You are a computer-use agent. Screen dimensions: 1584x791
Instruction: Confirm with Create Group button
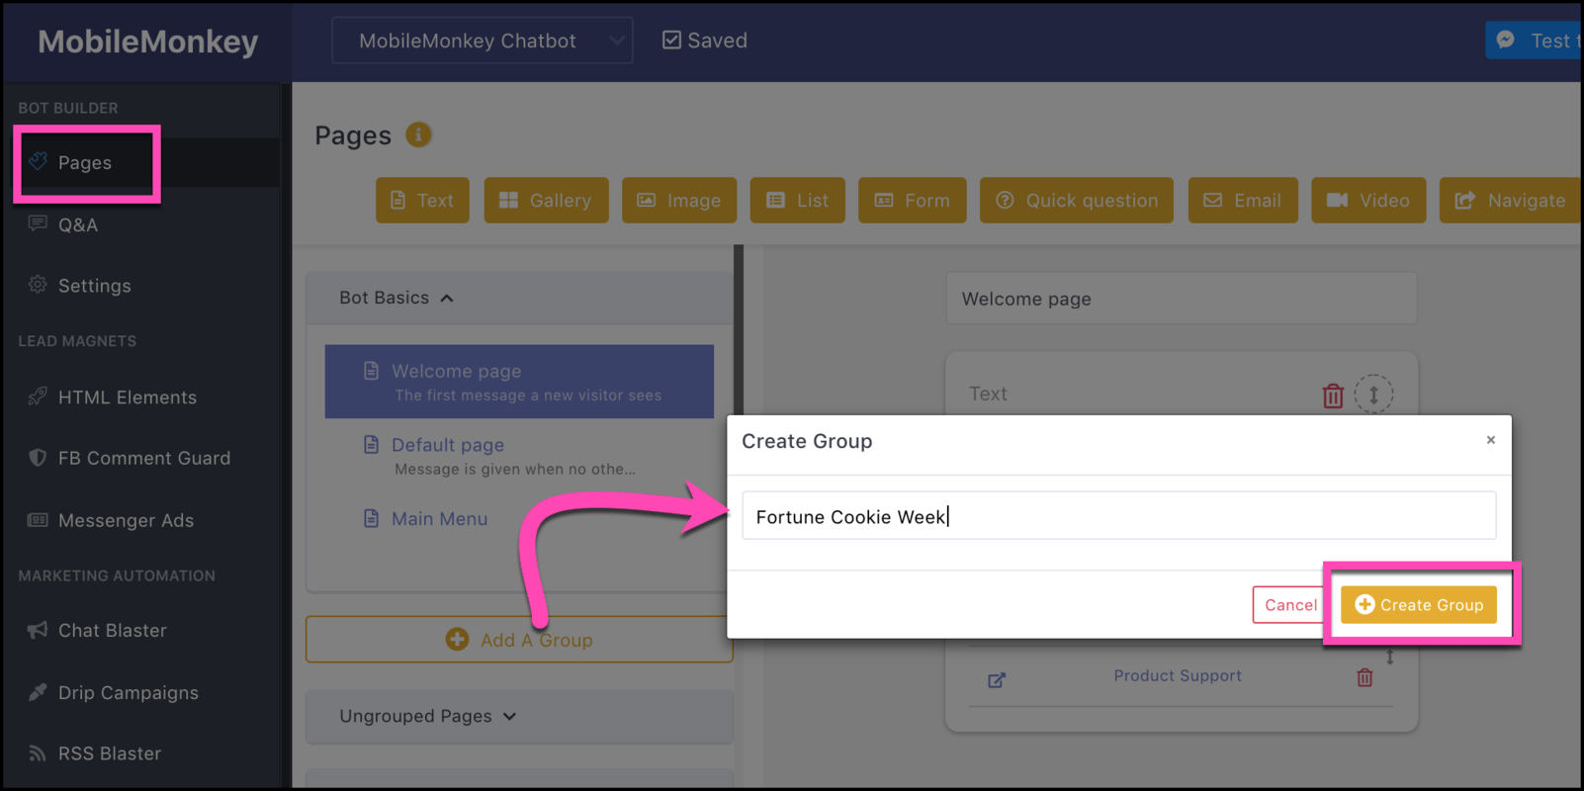[1419, 605]
